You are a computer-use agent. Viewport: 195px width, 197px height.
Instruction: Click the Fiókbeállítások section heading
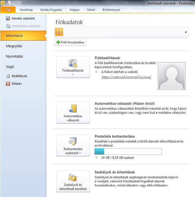107,58
